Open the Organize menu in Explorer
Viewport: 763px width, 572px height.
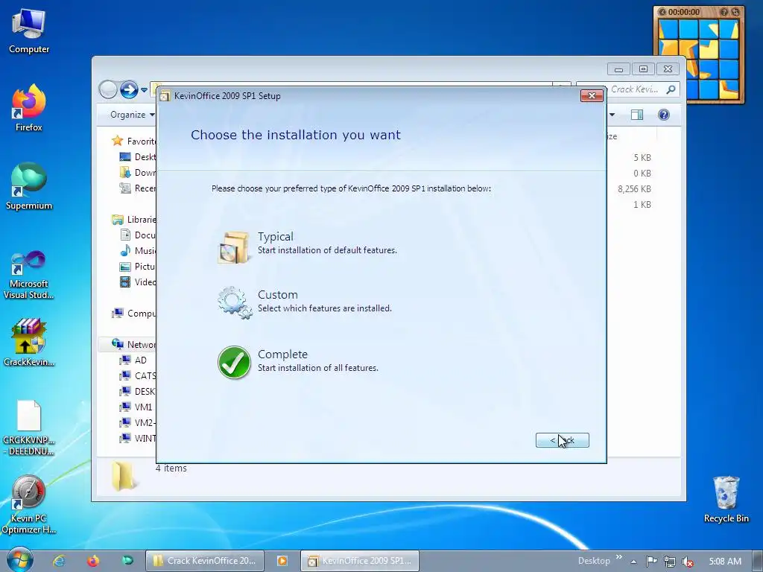tap(132, 115)
